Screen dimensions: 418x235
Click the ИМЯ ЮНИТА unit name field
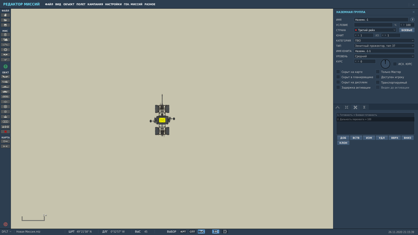pyautogui.click(x=384, y=51)
